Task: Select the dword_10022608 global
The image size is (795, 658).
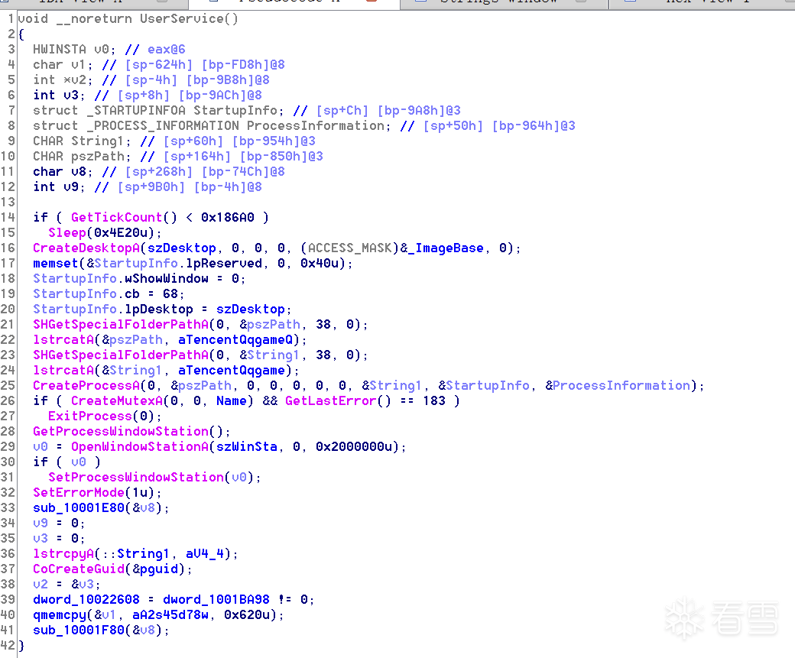Action: coord(86,599)
